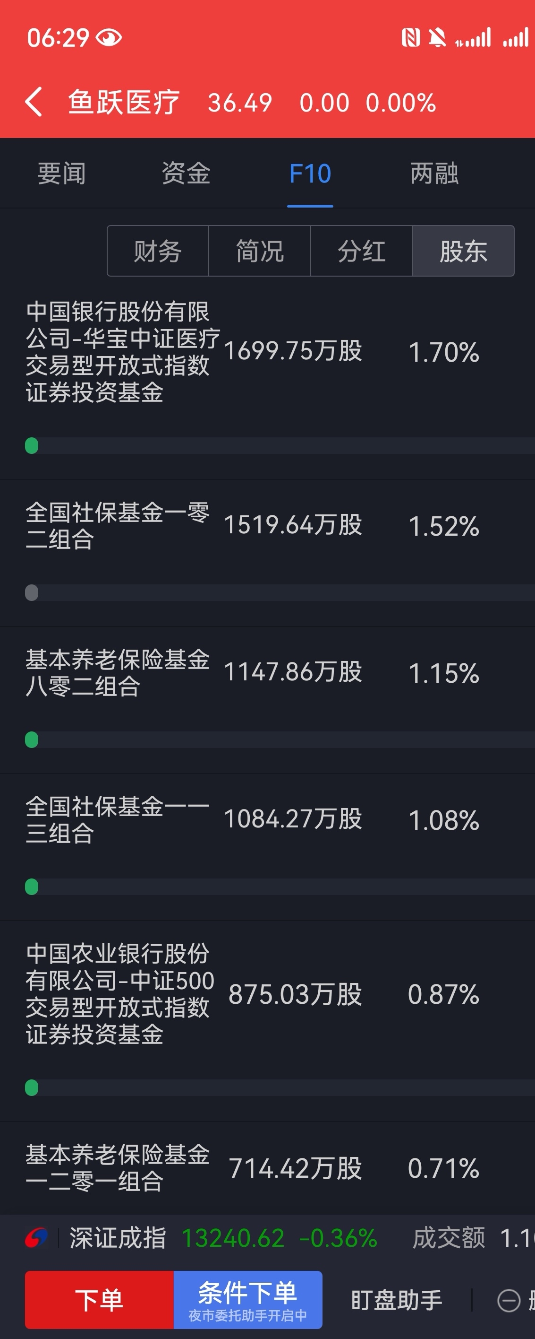Tap the muted bell notification icon
The image size is (535, 1339).
[437, 38]
